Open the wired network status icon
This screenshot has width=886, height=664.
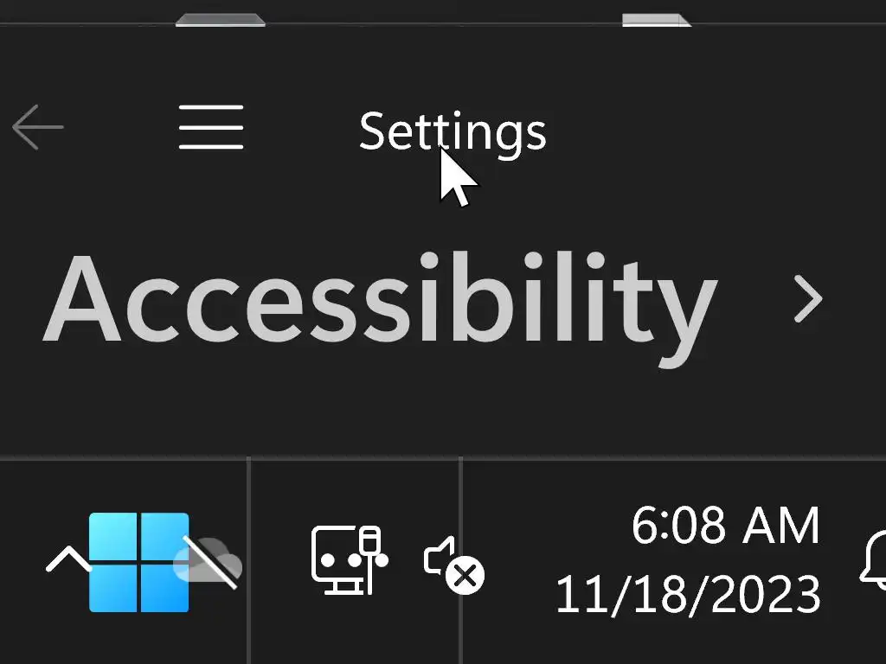(x=350, y=560)
